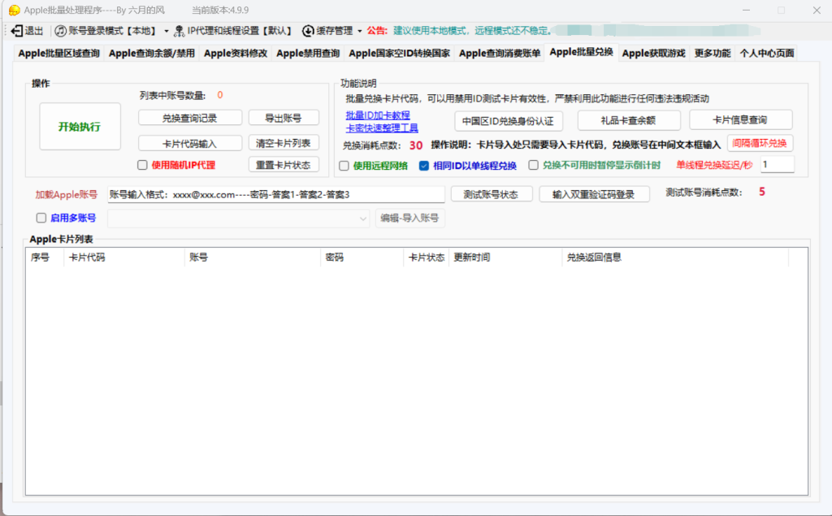Expand the 账号登录模式 dropdown arrow
The image size is (832, 516).
click(167, 31)
